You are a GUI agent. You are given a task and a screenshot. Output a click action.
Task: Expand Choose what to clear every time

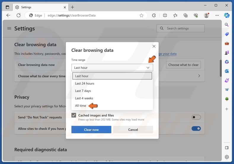(x=199, y=76)
